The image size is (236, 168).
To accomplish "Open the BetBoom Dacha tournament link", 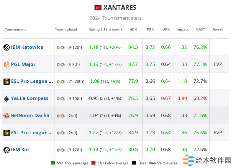I will 30,116.
